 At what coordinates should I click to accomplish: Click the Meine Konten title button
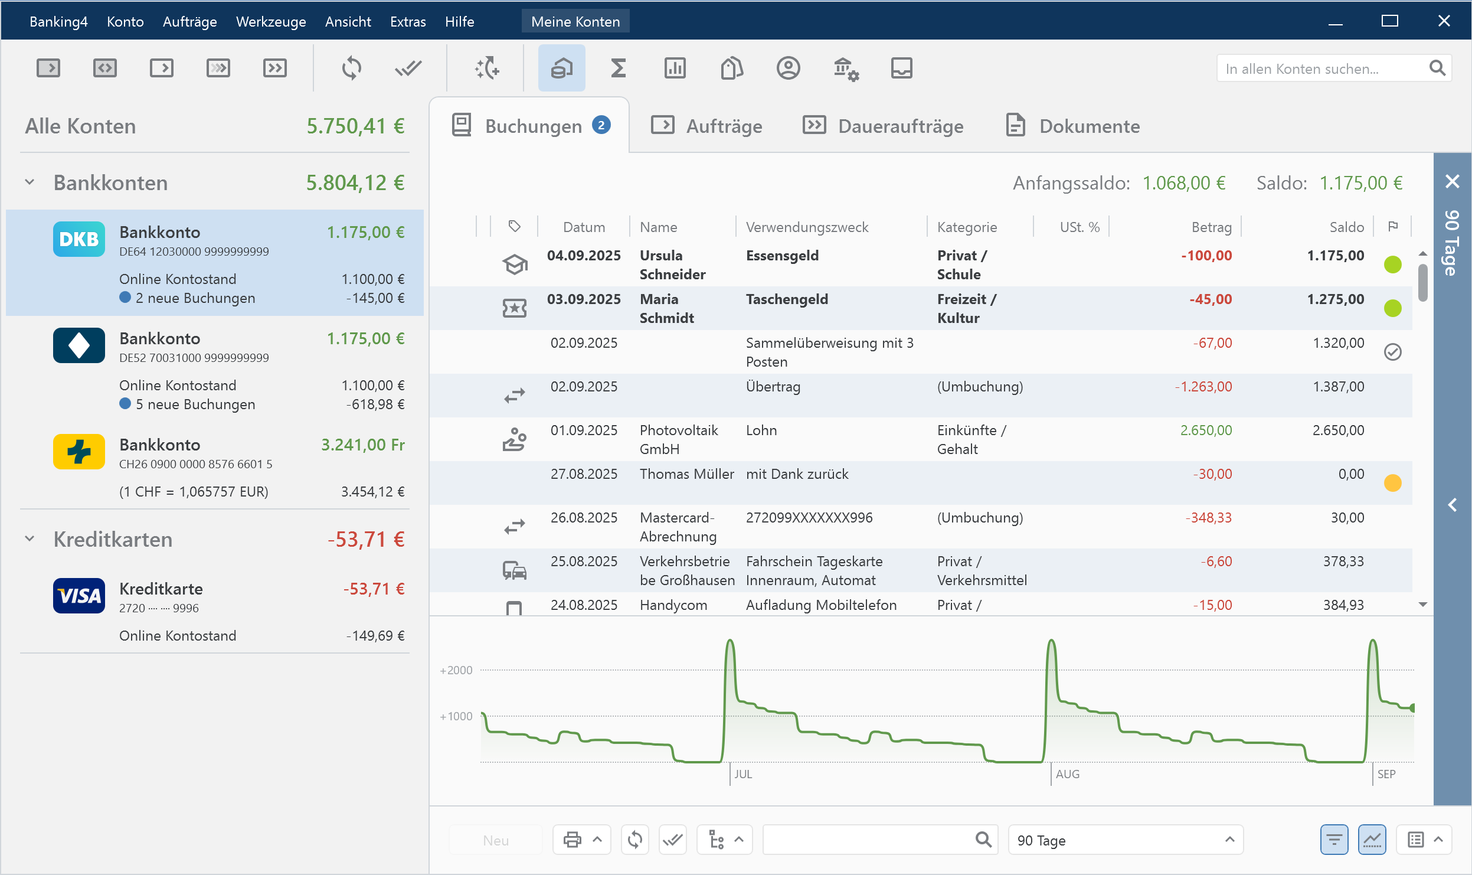click(x=575, y=22)
